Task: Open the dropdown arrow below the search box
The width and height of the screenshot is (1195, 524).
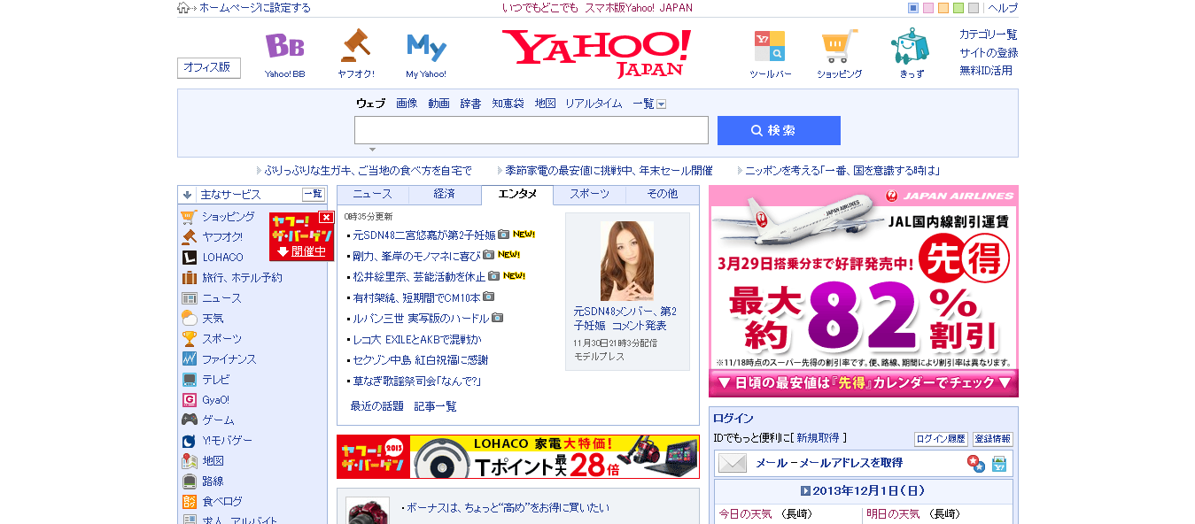Action: 372,150
